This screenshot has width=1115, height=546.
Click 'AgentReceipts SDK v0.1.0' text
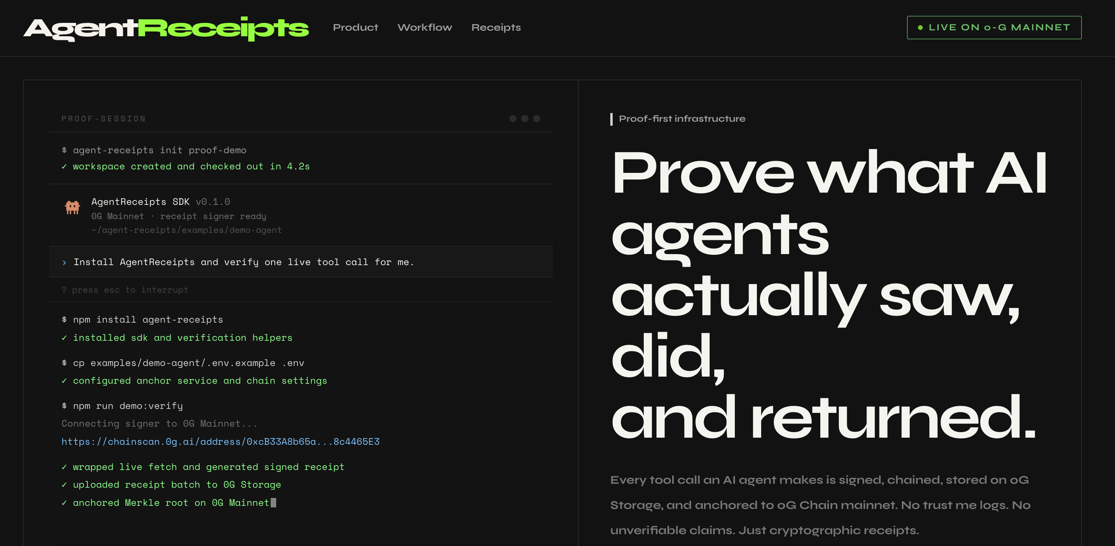pos(161,202)
